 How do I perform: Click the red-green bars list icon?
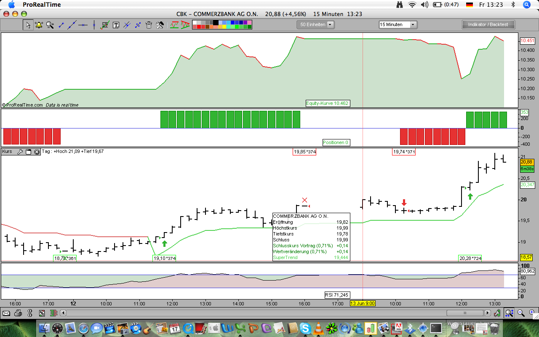(53, 313)
